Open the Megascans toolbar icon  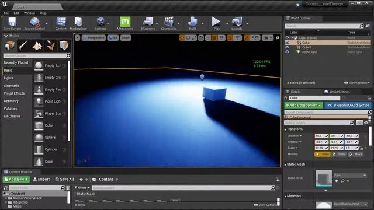[125, 23]
